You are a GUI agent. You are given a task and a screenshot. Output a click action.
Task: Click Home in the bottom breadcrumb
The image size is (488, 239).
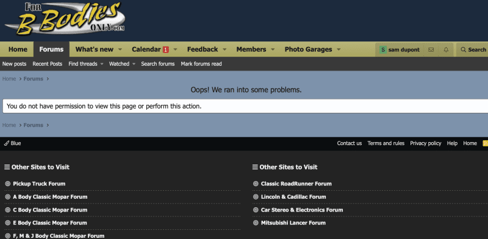click(9, 125)
